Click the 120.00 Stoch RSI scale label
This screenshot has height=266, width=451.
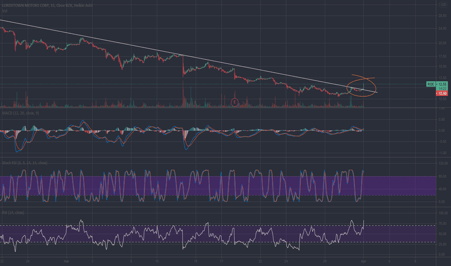click(x=443, y=163)
